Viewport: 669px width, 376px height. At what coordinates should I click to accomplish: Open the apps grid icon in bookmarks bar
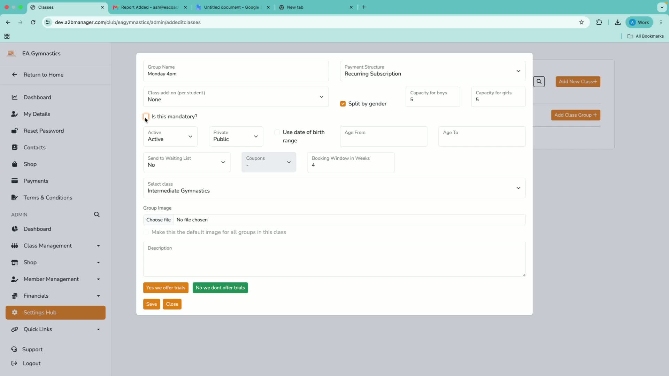(x=7, y=36)
